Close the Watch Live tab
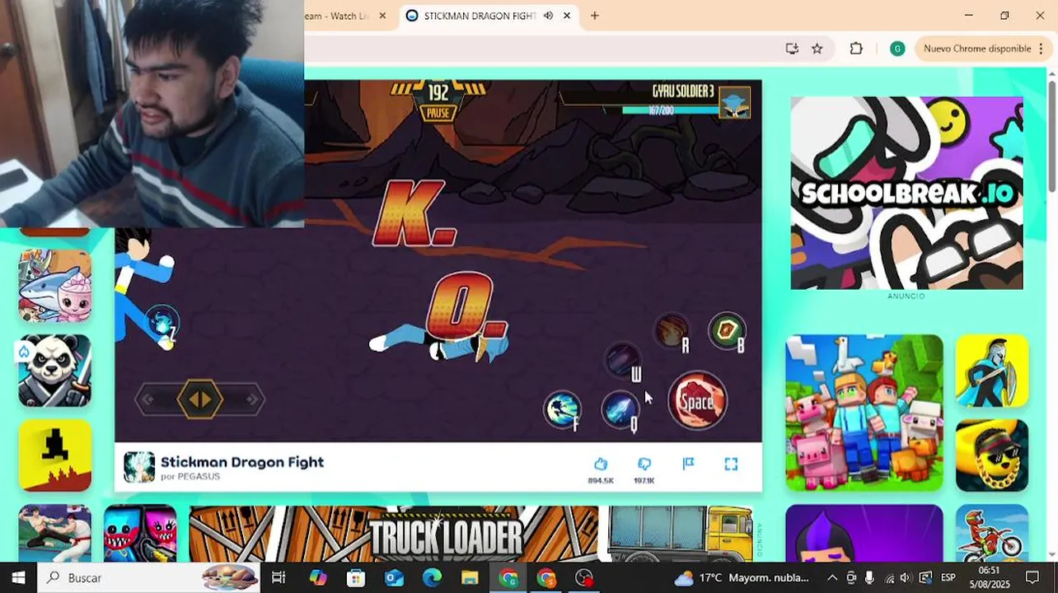 (382, 16)
